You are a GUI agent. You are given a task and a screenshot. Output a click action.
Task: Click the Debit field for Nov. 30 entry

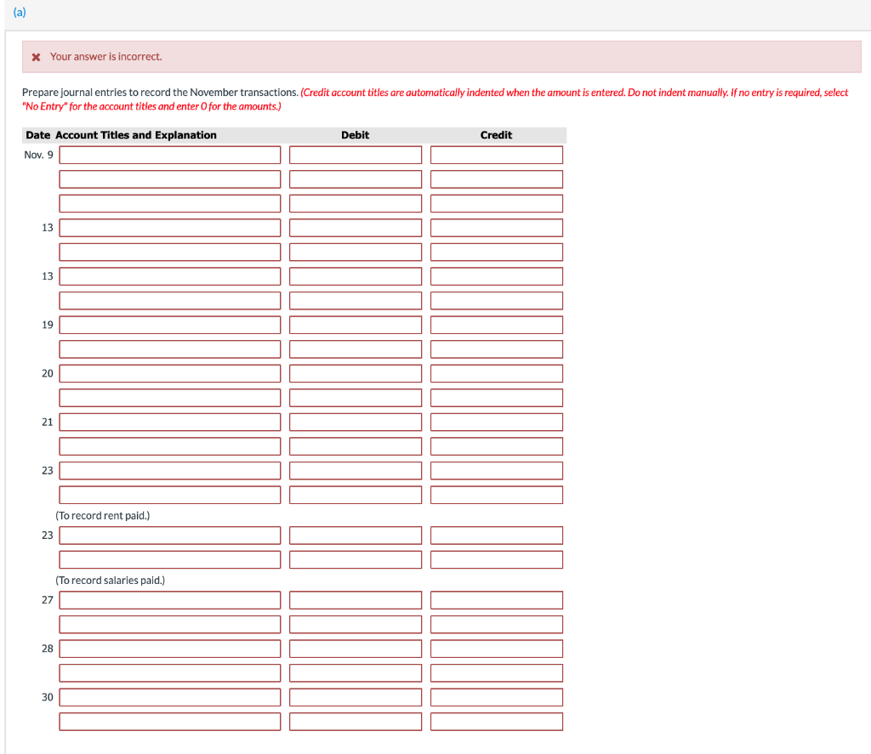(355, 697)
